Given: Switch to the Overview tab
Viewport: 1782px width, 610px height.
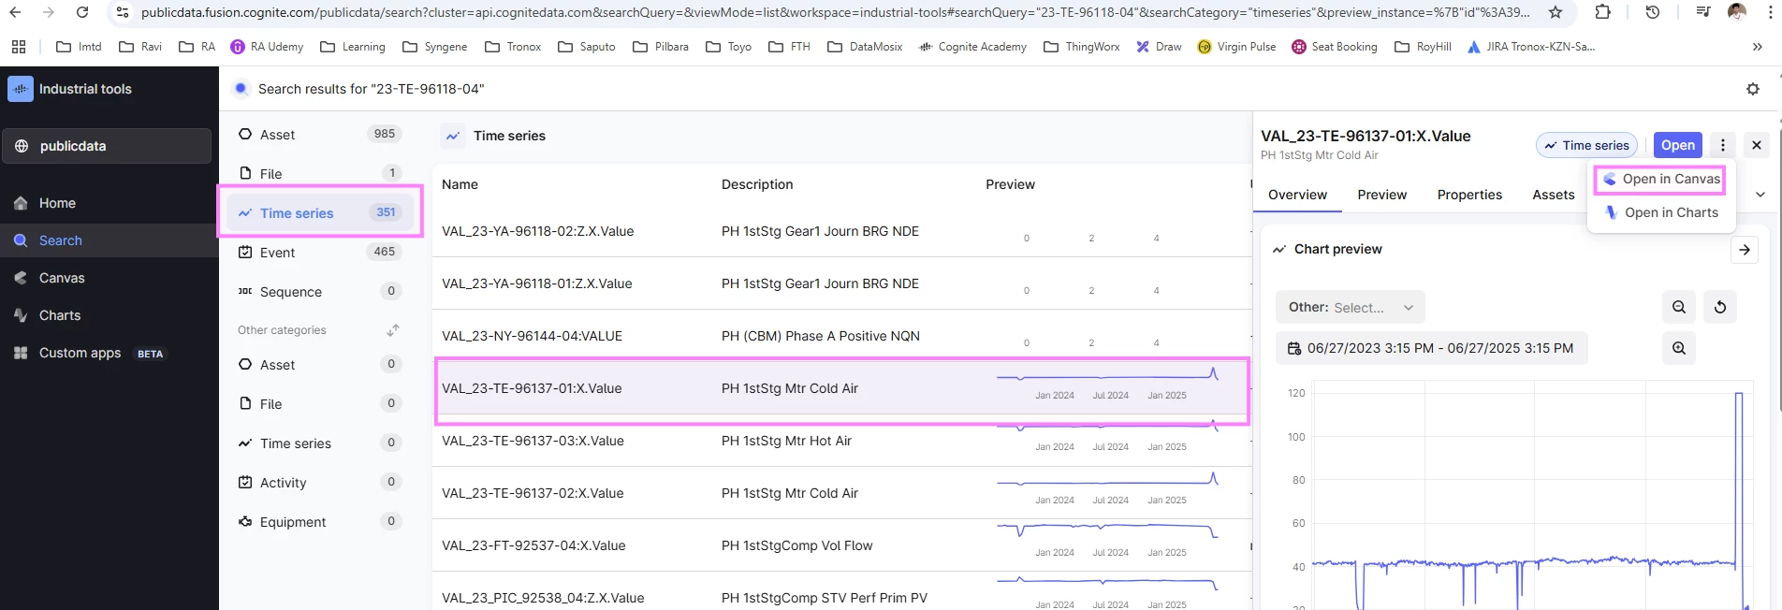Looking at the screenshot, I should (1297, 195).
